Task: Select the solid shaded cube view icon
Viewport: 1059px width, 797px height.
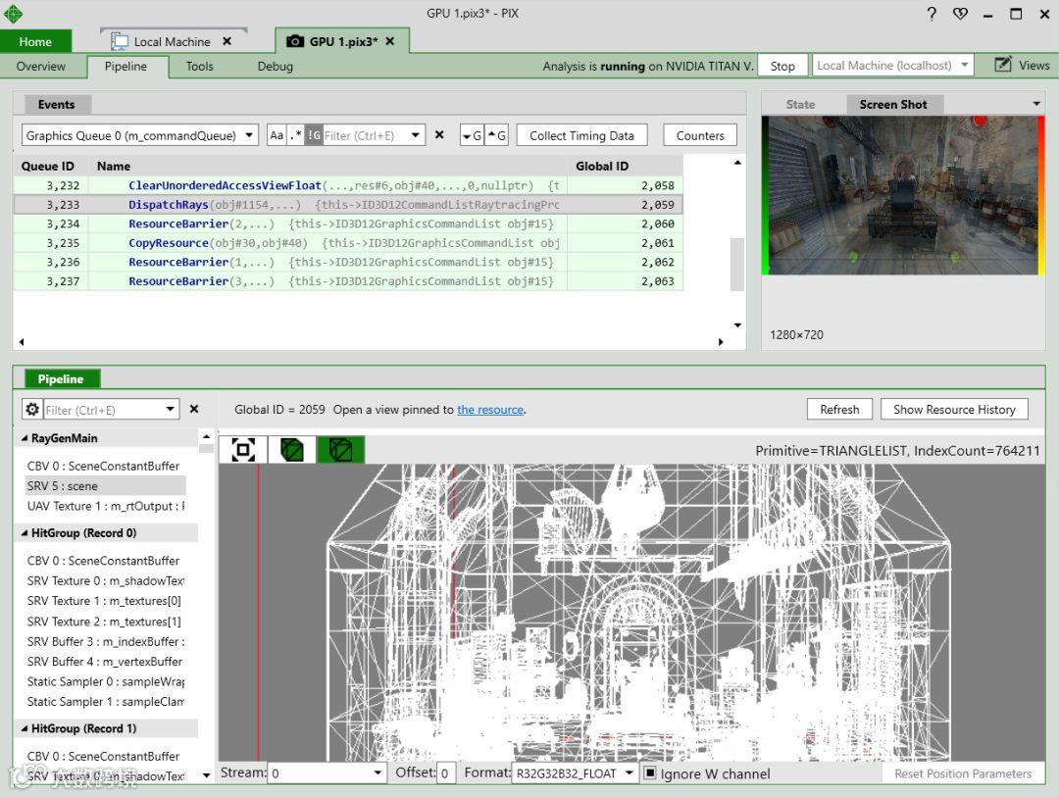Action: point(291,450)
